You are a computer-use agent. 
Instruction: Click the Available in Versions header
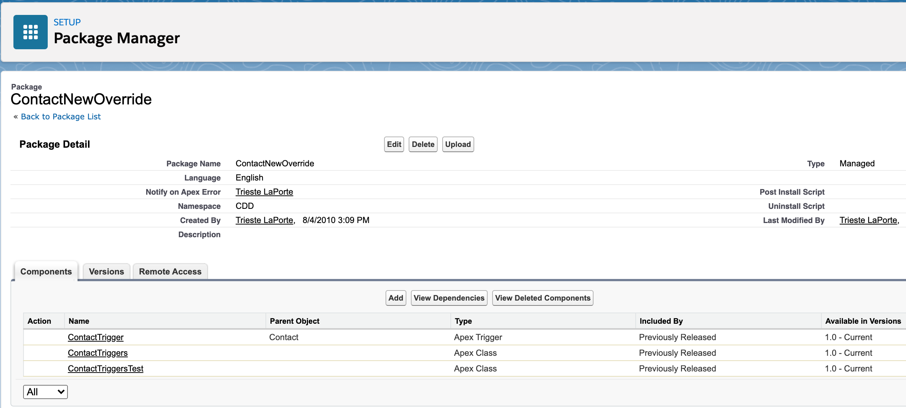863,321
